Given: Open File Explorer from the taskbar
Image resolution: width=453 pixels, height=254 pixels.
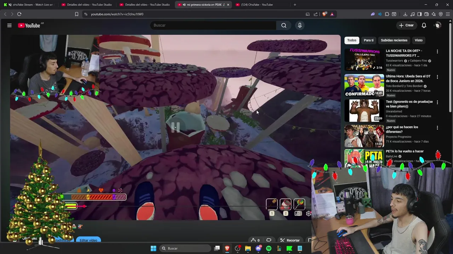Looking at the screenshot, I should pyautogui.click(x=248, y=248).
